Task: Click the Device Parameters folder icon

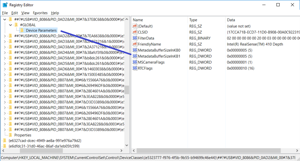Action: pyautogui.click(x=22, y=30)
